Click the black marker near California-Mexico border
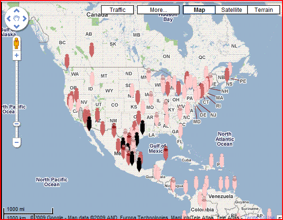The width and height of the screenshot is (283, 220). (89, 124)
